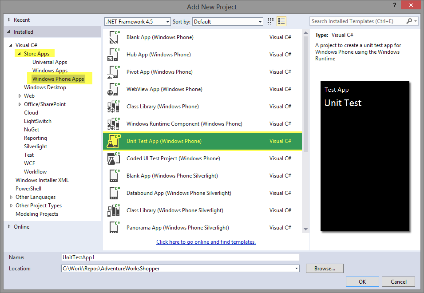424x293 pixels.
Task: Expand the Web node
Action: (20, 96)
